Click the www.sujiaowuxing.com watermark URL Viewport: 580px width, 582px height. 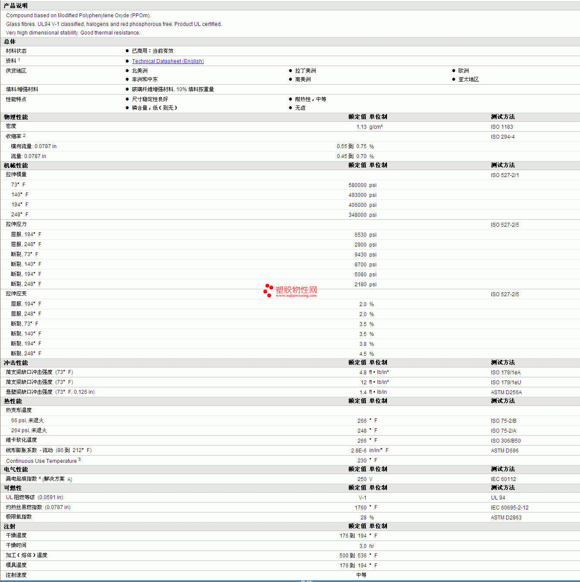[x=296, y=296]
